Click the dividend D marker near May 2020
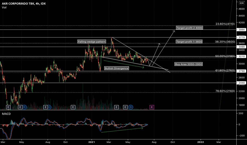The image size is (247, 145). coord(24,107)
